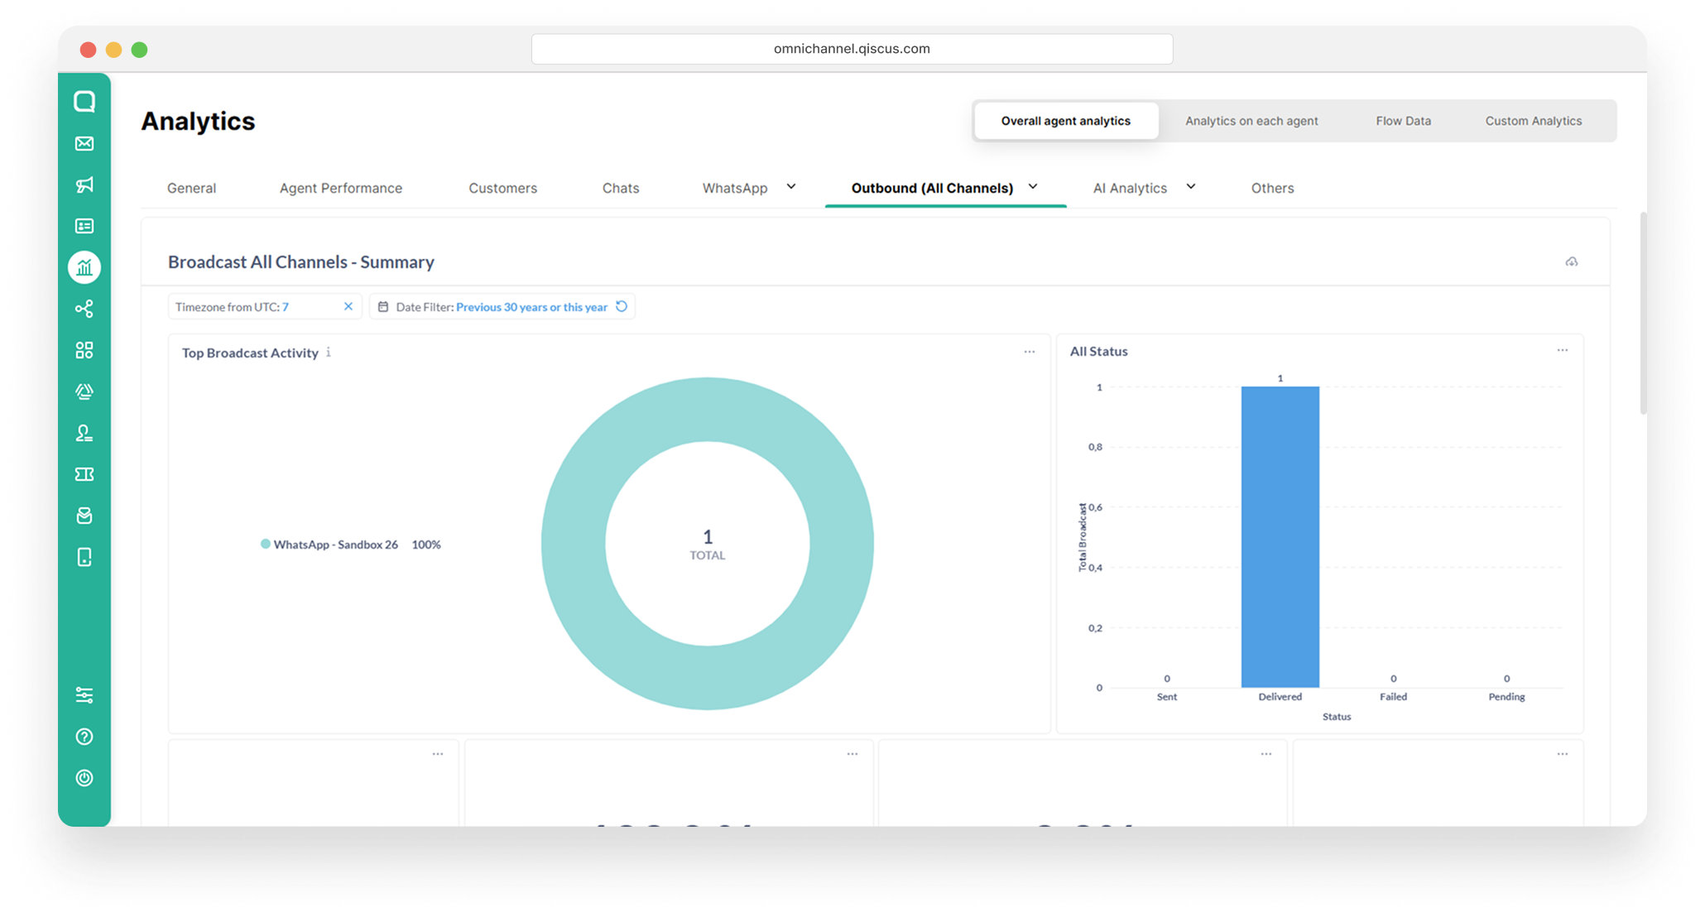Click the logout power icon in sidebar
Viewport: 1705px width, 917px height.
(x=84, y=778)
